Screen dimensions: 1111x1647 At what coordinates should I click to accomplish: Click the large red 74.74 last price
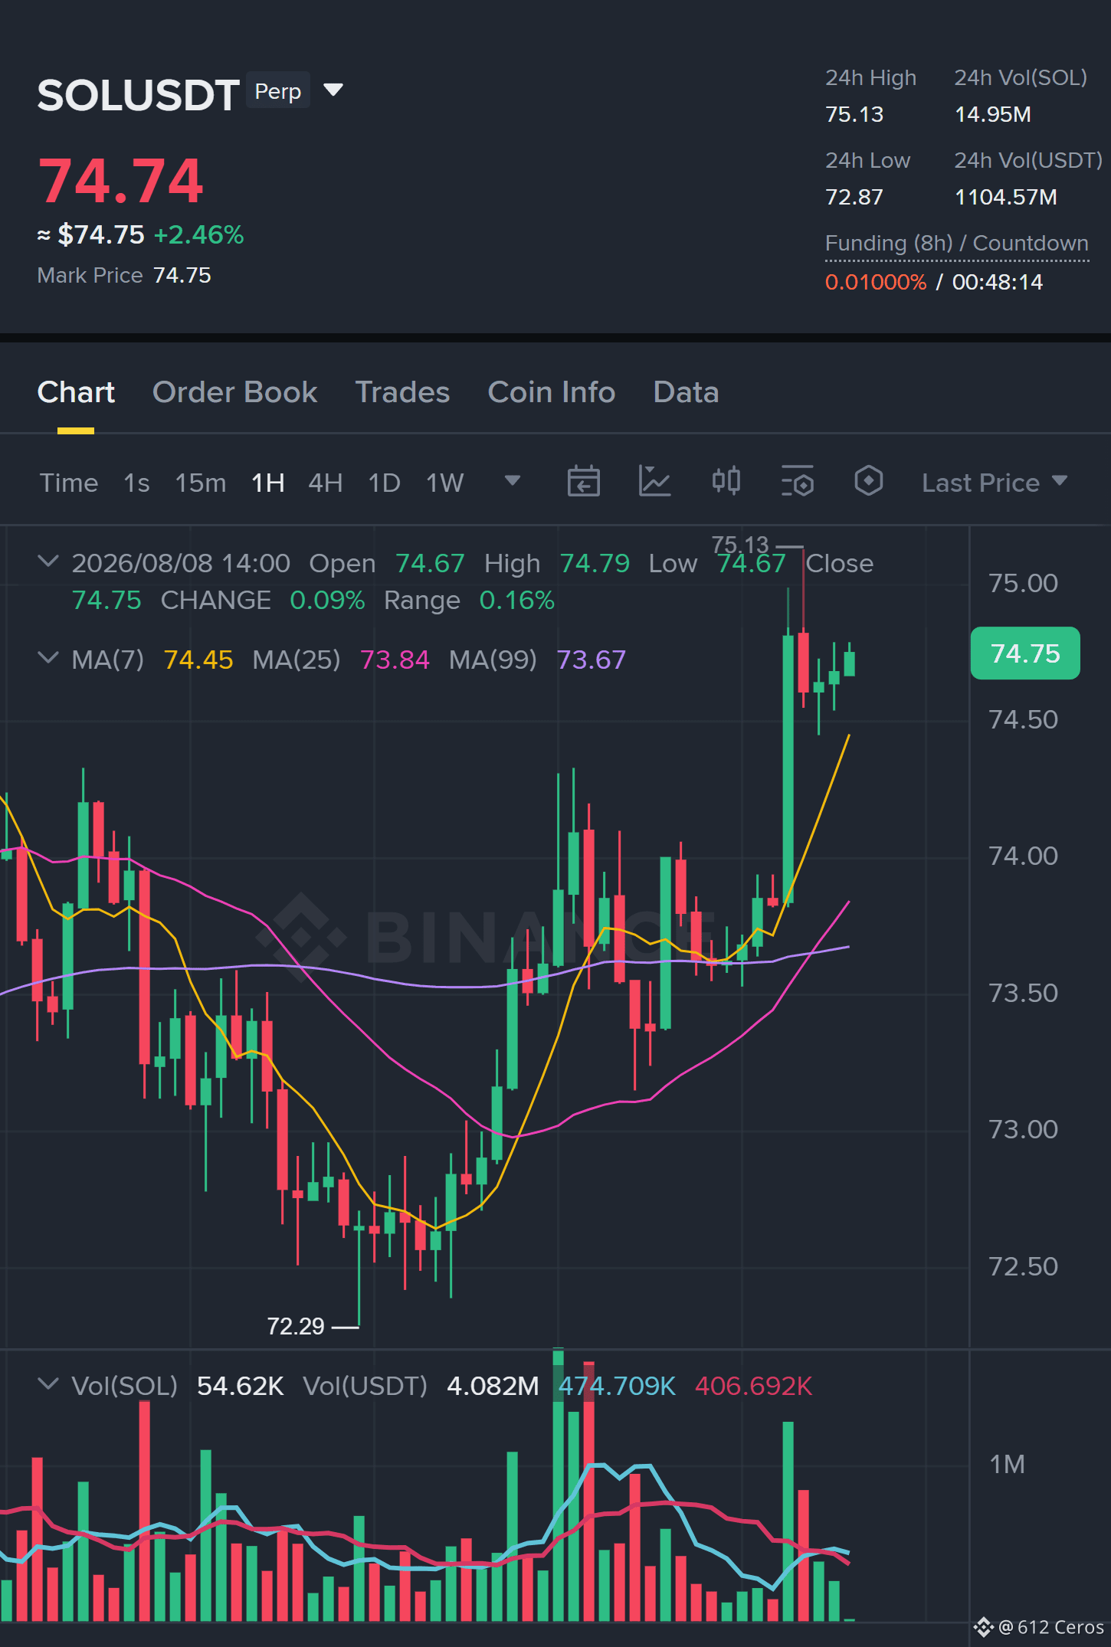point(121,181)
